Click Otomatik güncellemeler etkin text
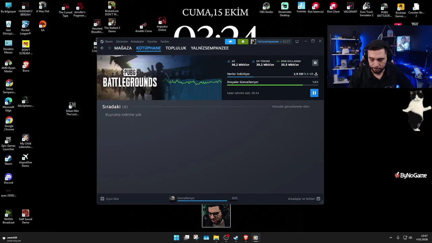This screenshot has height=243, width=432. pos(291,107)
